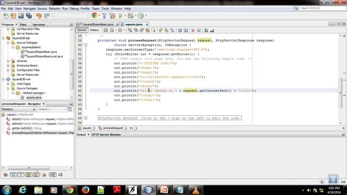This screenshot has height=195, width=347.
Task: Click the Stop Macro Recording square icon
Action: click(x=199, y=30)
